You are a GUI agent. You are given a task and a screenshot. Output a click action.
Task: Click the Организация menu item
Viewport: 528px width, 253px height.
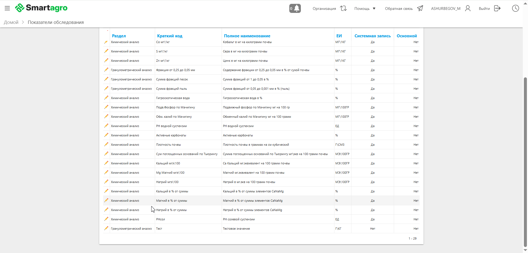324,9
